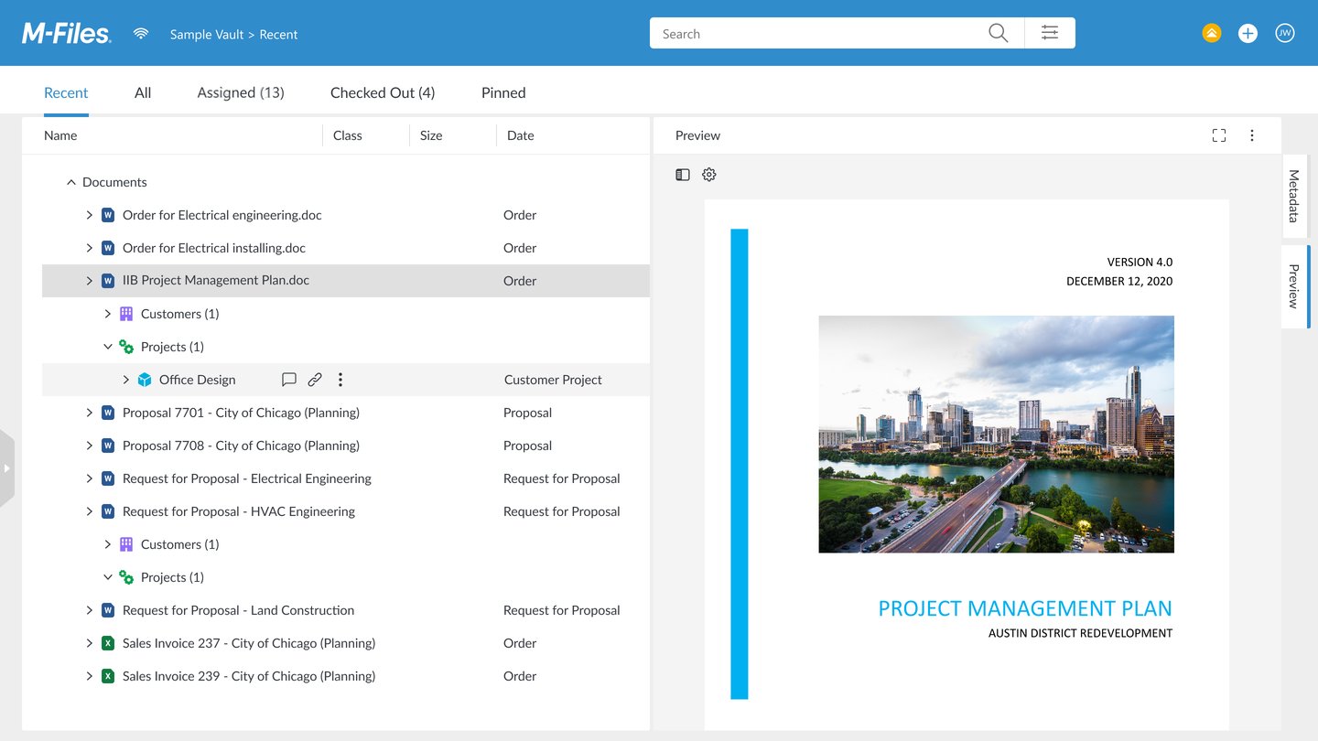Toggle the thumbnail sidebar in the preview panel
This screenshot has height=741, width=1318.
(x=683, y=174)
